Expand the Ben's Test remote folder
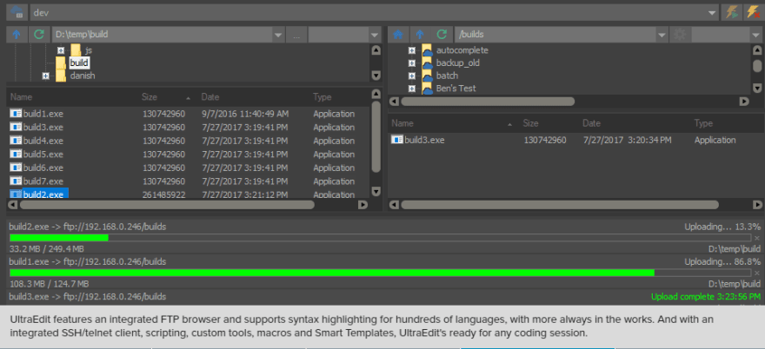Viewport: 765px width, 349px height. click(x=411, y=89)
